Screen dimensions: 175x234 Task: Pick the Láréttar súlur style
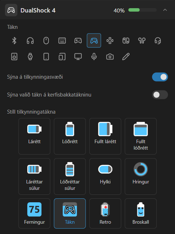tap(34, 176)
